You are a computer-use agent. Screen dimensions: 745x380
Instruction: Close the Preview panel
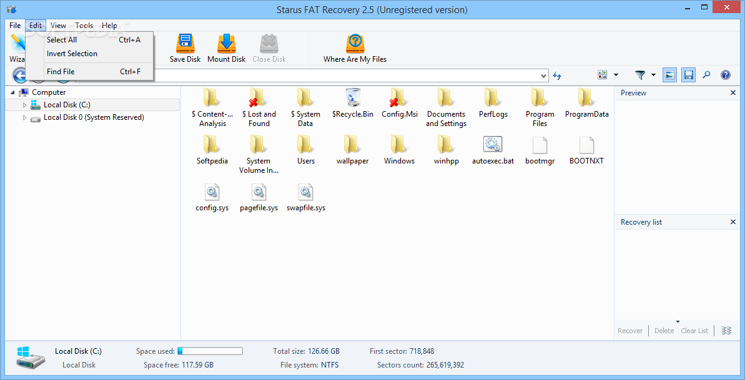point(733,93)
